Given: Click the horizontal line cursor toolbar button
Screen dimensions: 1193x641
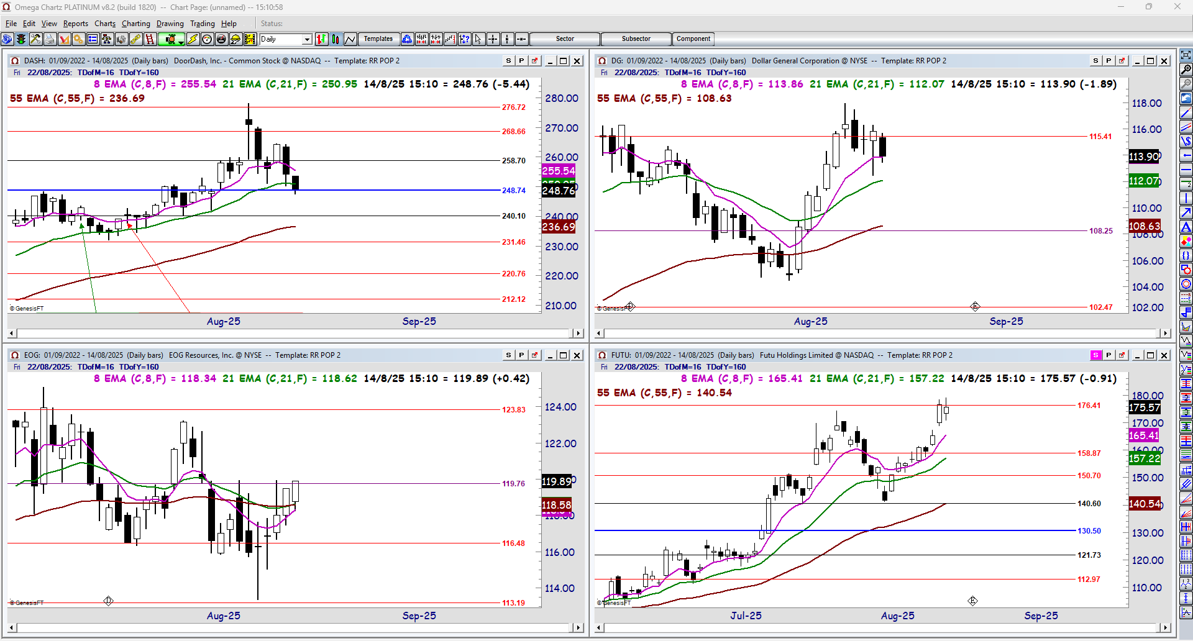Looking at the screenshot, I should point(521,39).
